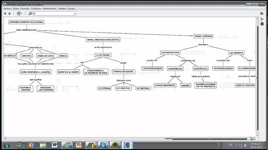268x150 pixels.
Task: Select the SOMETE A LA RAZÓN node
Action: pos(68,72)
